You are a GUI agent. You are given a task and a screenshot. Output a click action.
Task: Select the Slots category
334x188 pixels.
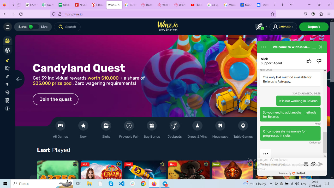[x=106, y=130]
